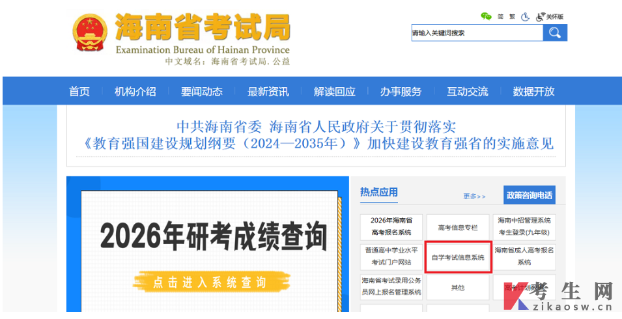Click the 海南省考试局 site title
Image resolution: width=622 pixels, height=319 pixels.
(x=203, y=27)
